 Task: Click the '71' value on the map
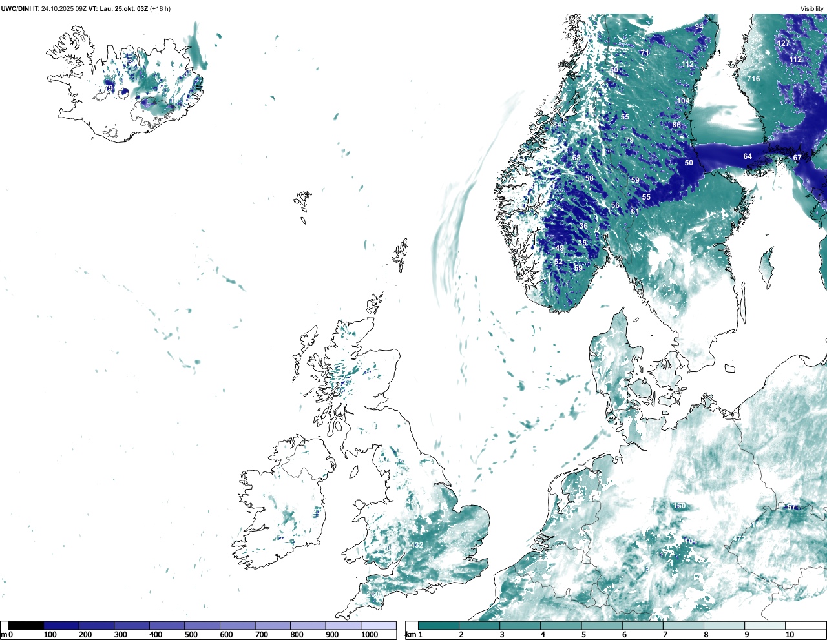645,53
